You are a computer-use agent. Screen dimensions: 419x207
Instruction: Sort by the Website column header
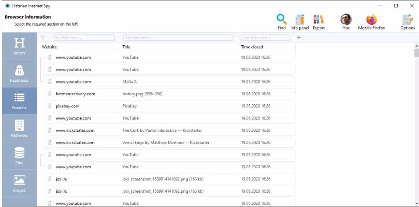(49, 47)
